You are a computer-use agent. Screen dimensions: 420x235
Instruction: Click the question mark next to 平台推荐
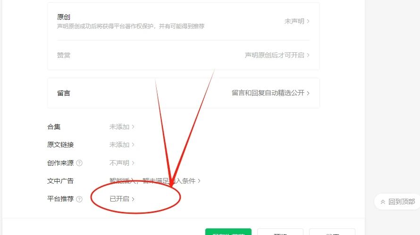(x=79, y=199)
